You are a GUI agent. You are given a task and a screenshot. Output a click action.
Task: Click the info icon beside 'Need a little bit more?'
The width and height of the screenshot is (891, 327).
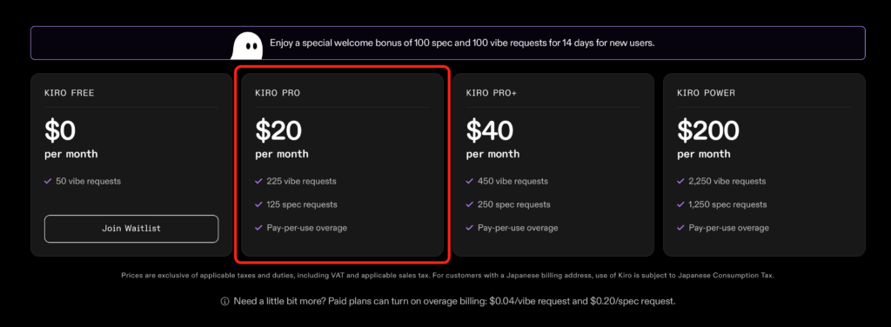pos(225,302)
